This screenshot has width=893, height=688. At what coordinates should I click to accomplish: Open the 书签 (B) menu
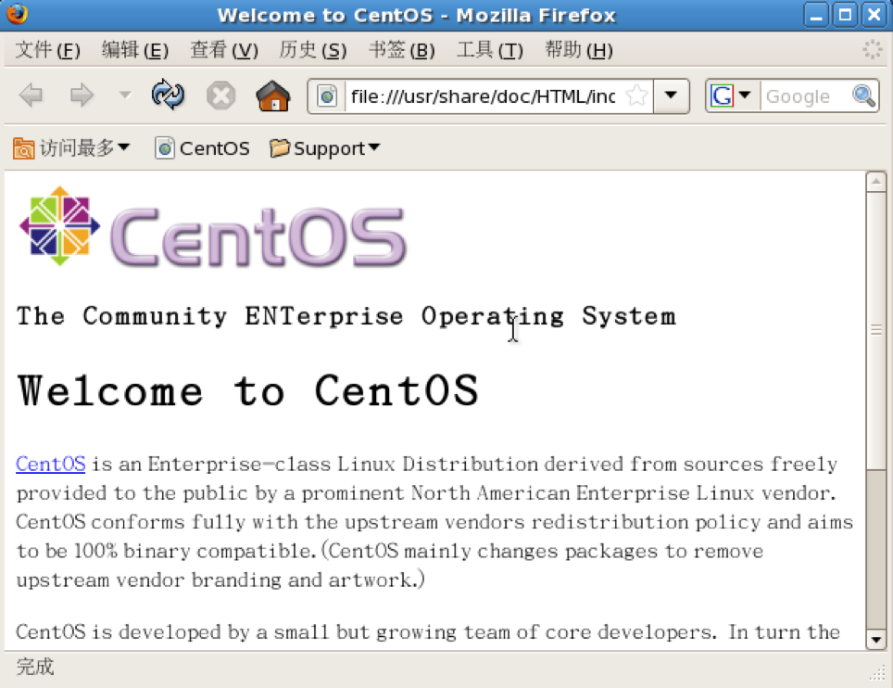tap(401, 50)
